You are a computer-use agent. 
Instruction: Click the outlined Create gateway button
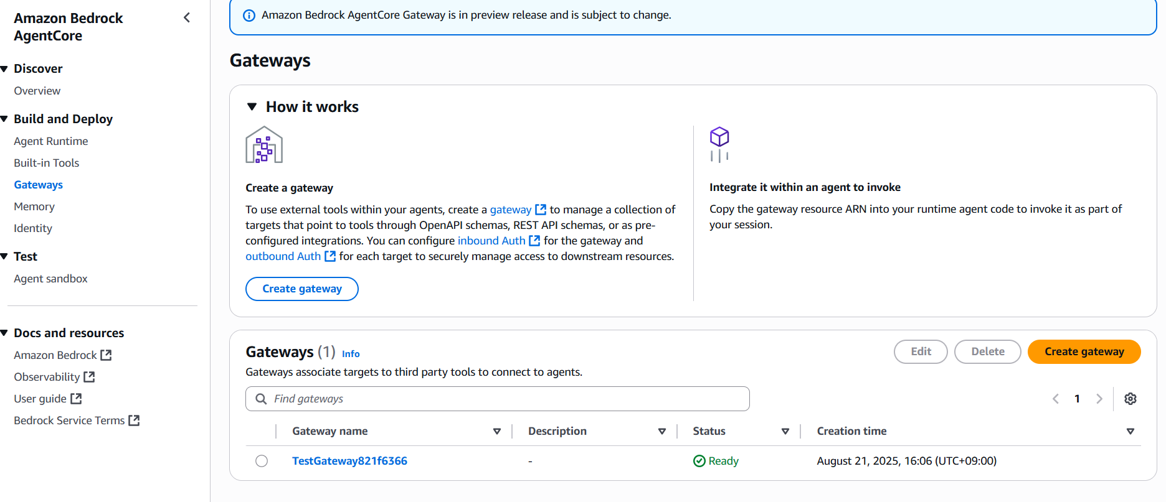pyautogui.click(x=302, y=289)
